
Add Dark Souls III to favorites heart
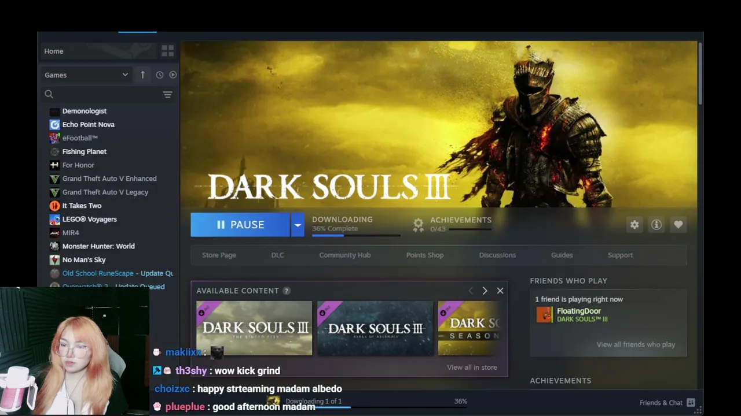click(x=678, y=225)
